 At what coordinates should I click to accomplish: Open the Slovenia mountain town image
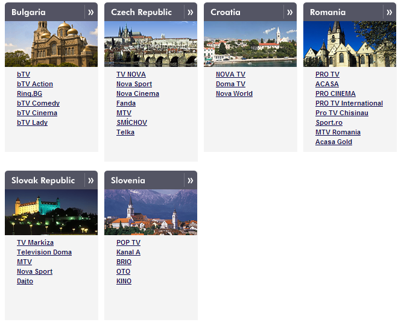151,212
